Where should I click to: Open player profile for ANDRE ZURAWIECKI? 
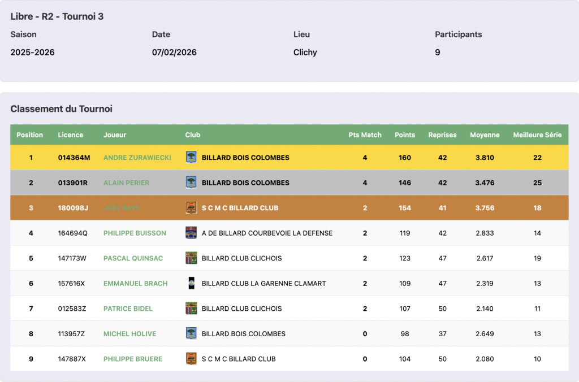137,158
